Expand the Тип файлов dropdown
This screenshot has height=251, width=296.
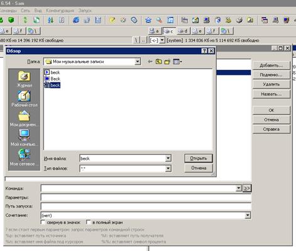(x=168, y=168)
